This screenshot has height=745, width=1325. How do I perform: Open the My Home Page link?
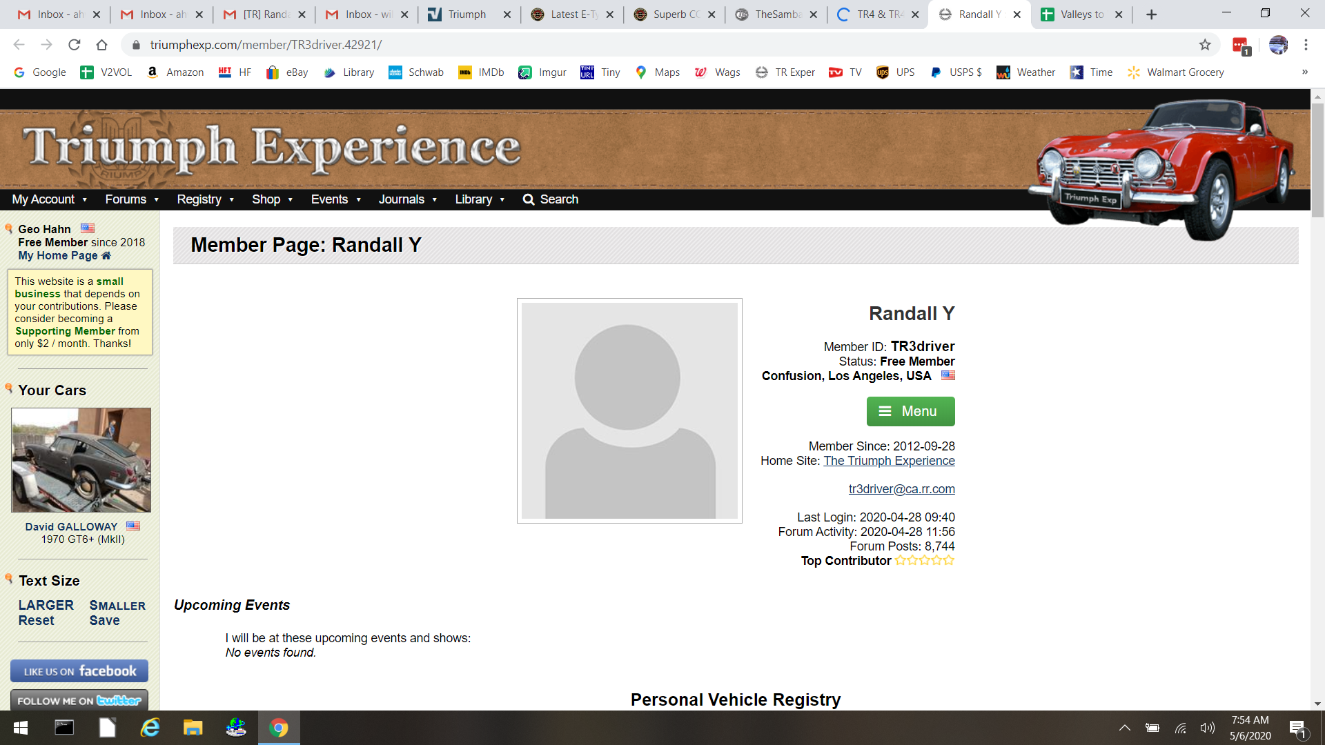(x=58, y=256)
